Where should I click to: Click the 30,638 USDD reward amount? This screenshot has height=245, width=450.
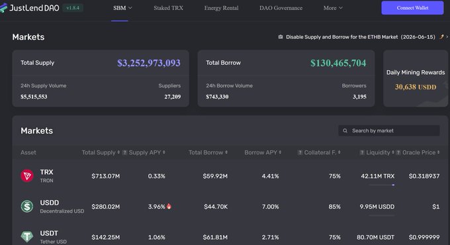(x=416, y=87)
